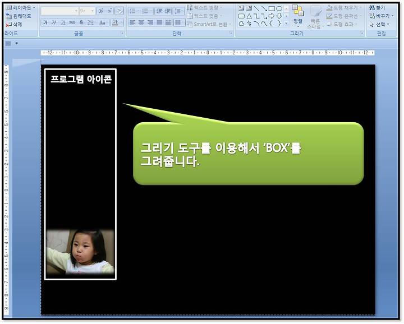Toggle Text Shadow (S)
This screenshot has height=324, width=404.
point(81,22)
